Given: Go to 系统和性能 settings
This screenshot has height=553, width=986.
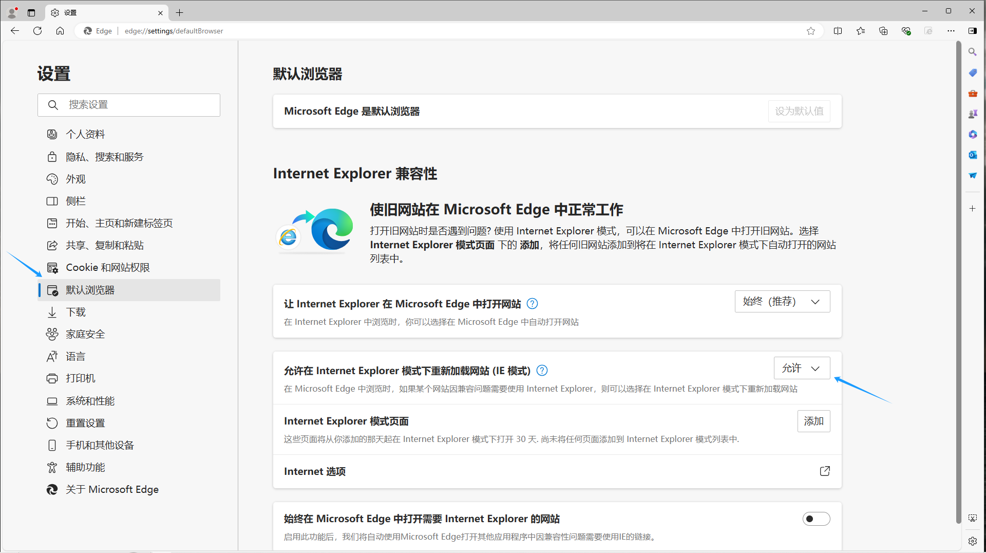Looking at the screenshot, I should (x=90, y=401).
